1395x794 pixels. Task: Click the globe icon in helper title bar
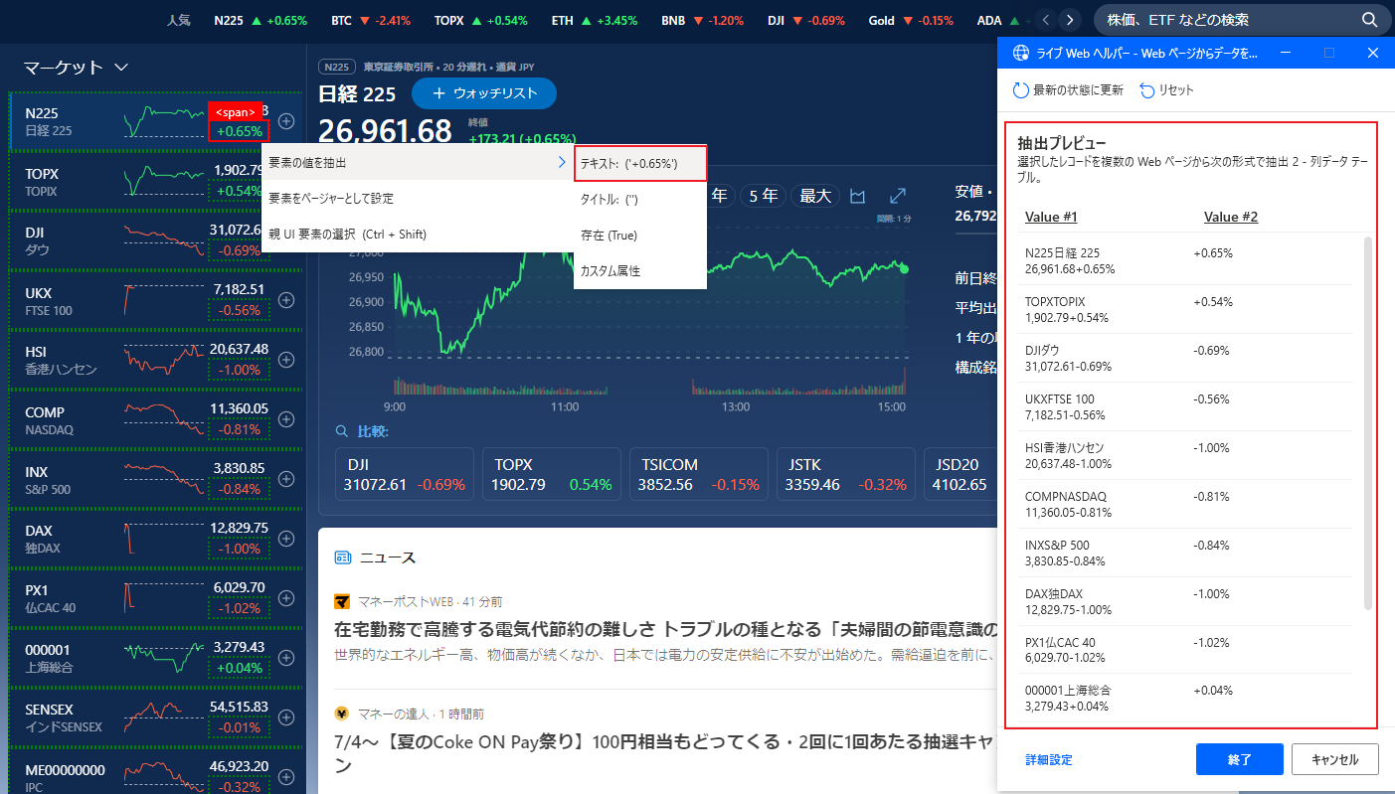click(1019, 53)
